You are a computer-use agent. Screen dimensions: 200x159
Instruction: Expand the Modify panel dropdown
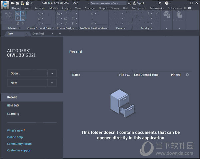click(151, 28)
